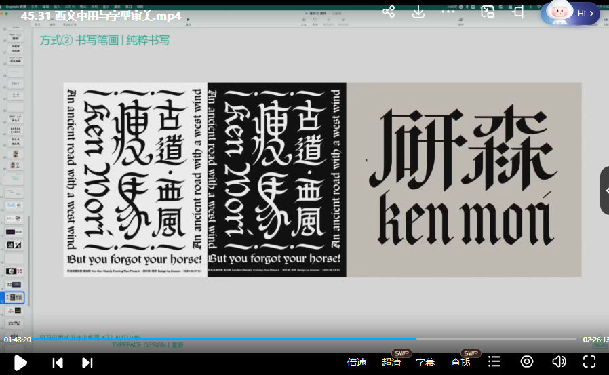The image size is (609, 375).
Task: Click the share icon
Action: click(x=389, y=12)
